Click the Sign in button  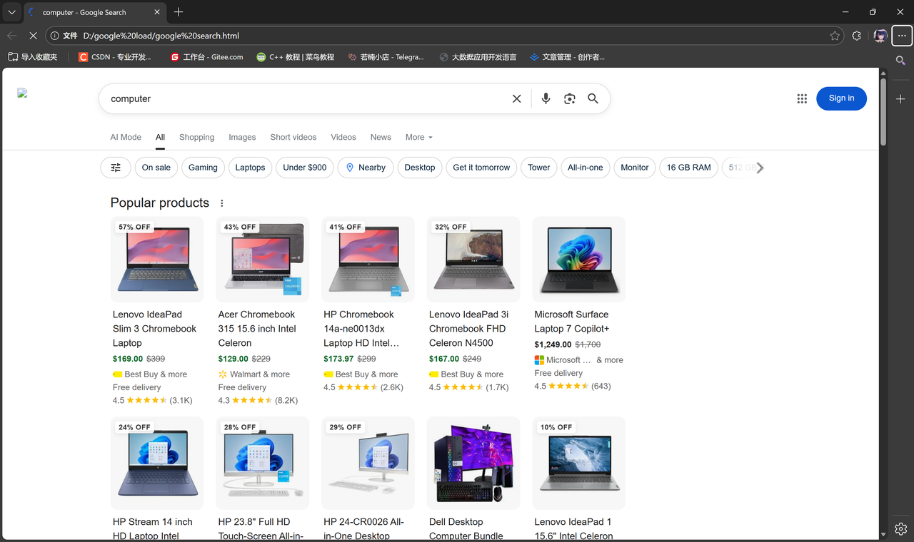pos(841,98)
